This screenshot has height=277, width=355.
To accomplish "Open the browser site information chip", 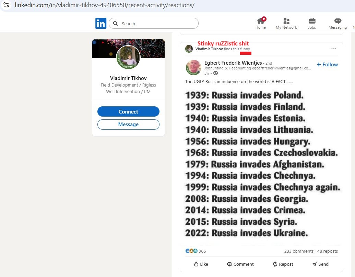I will pyautogui.click(x=6, y=5).
